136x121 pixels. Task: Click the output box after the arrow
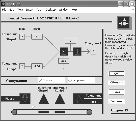pos(93,52)
